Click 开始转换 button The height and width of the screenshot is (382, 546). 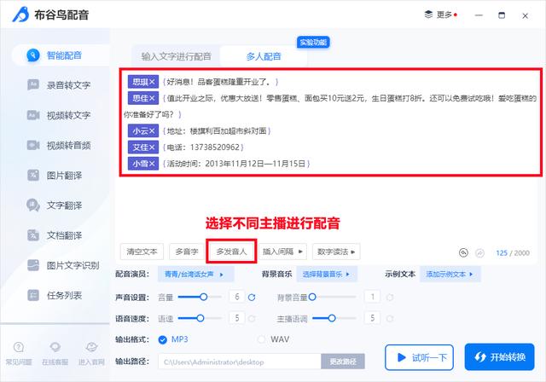(499, 357)
